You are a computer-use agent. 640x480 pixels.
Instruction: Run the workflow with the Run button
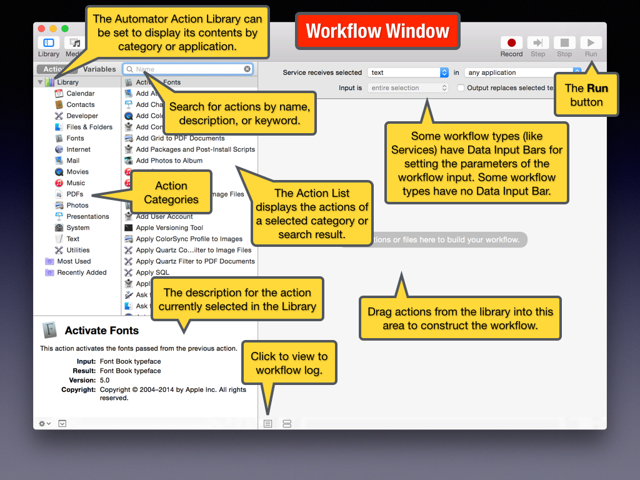point(591,43)
